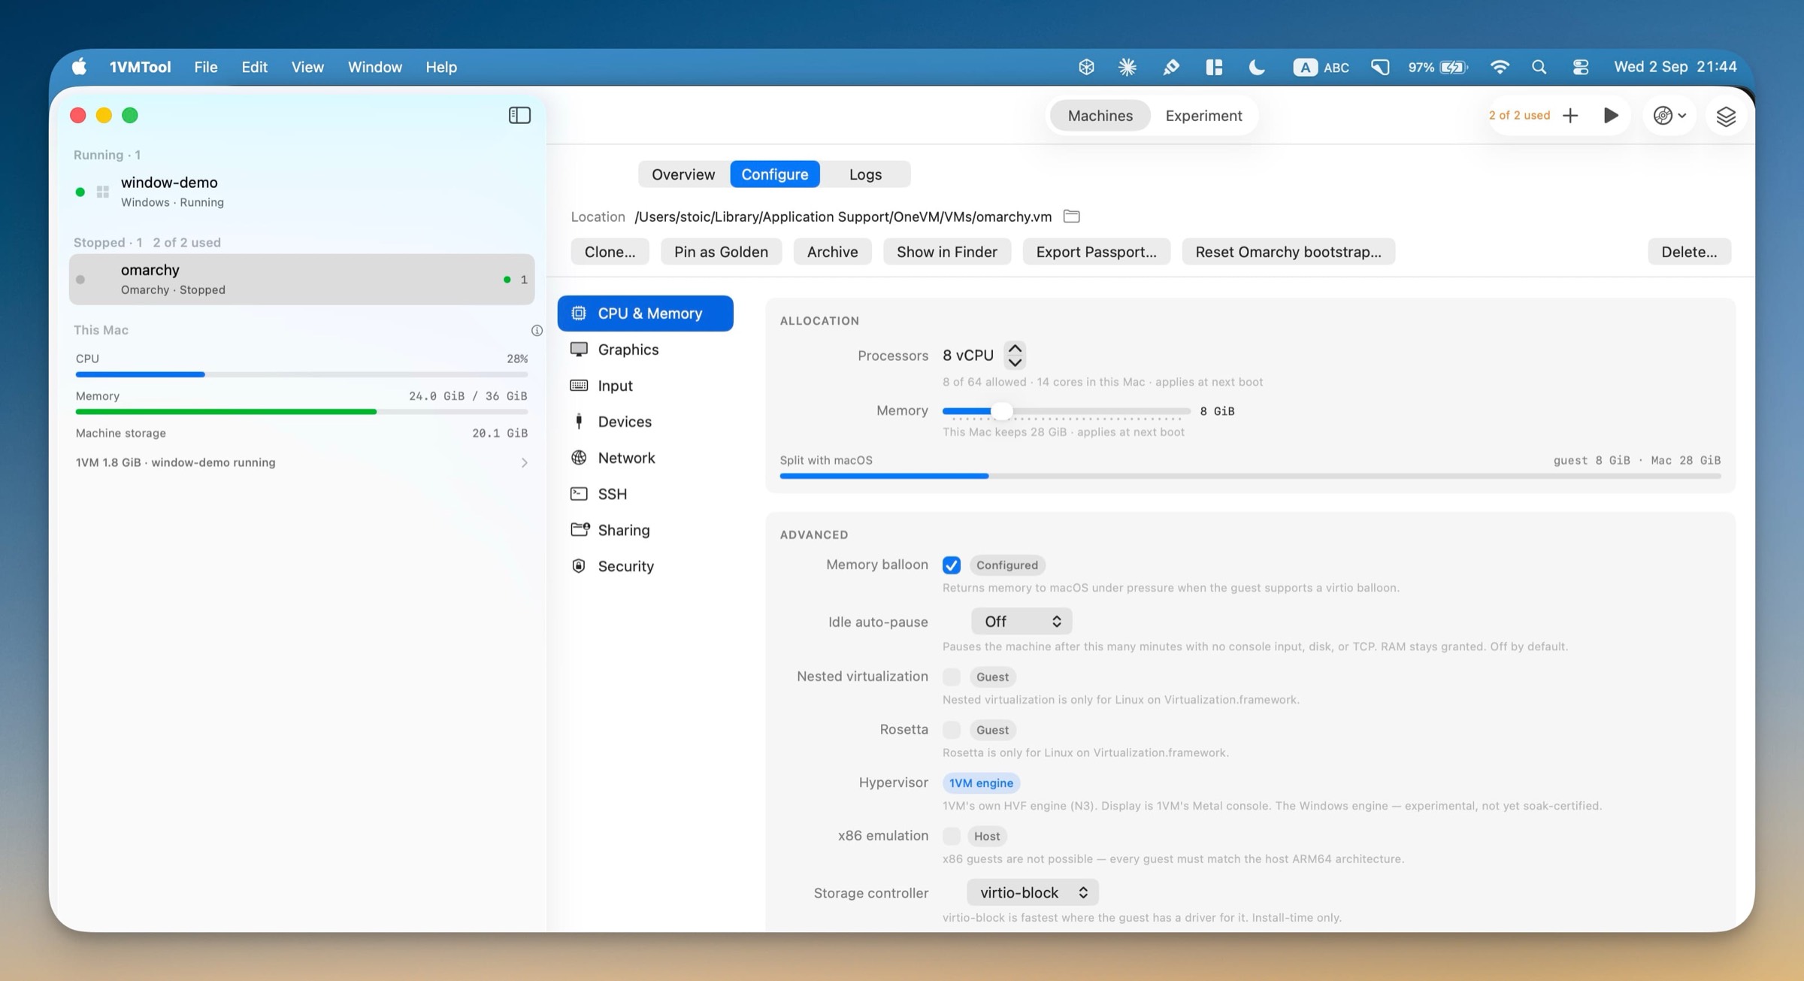The height and width of the screenshot is (981, 1804).
Task: Click the Clone... button
Action: [610, 252]
